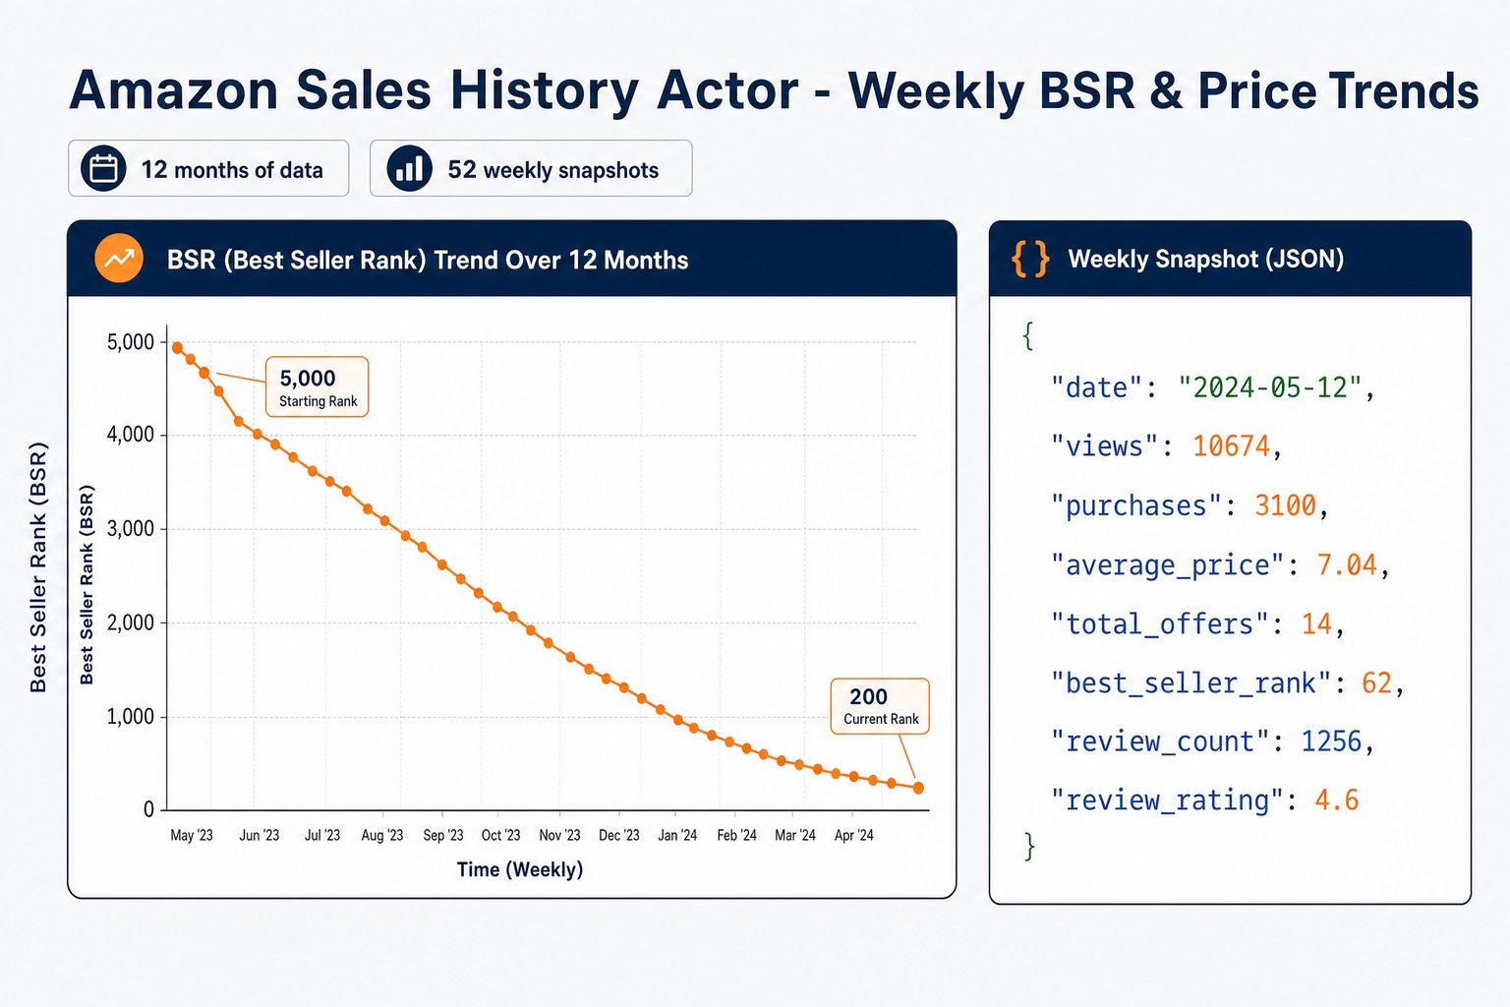Click the 1,000 y-axis tick label

tap(131, 717)
